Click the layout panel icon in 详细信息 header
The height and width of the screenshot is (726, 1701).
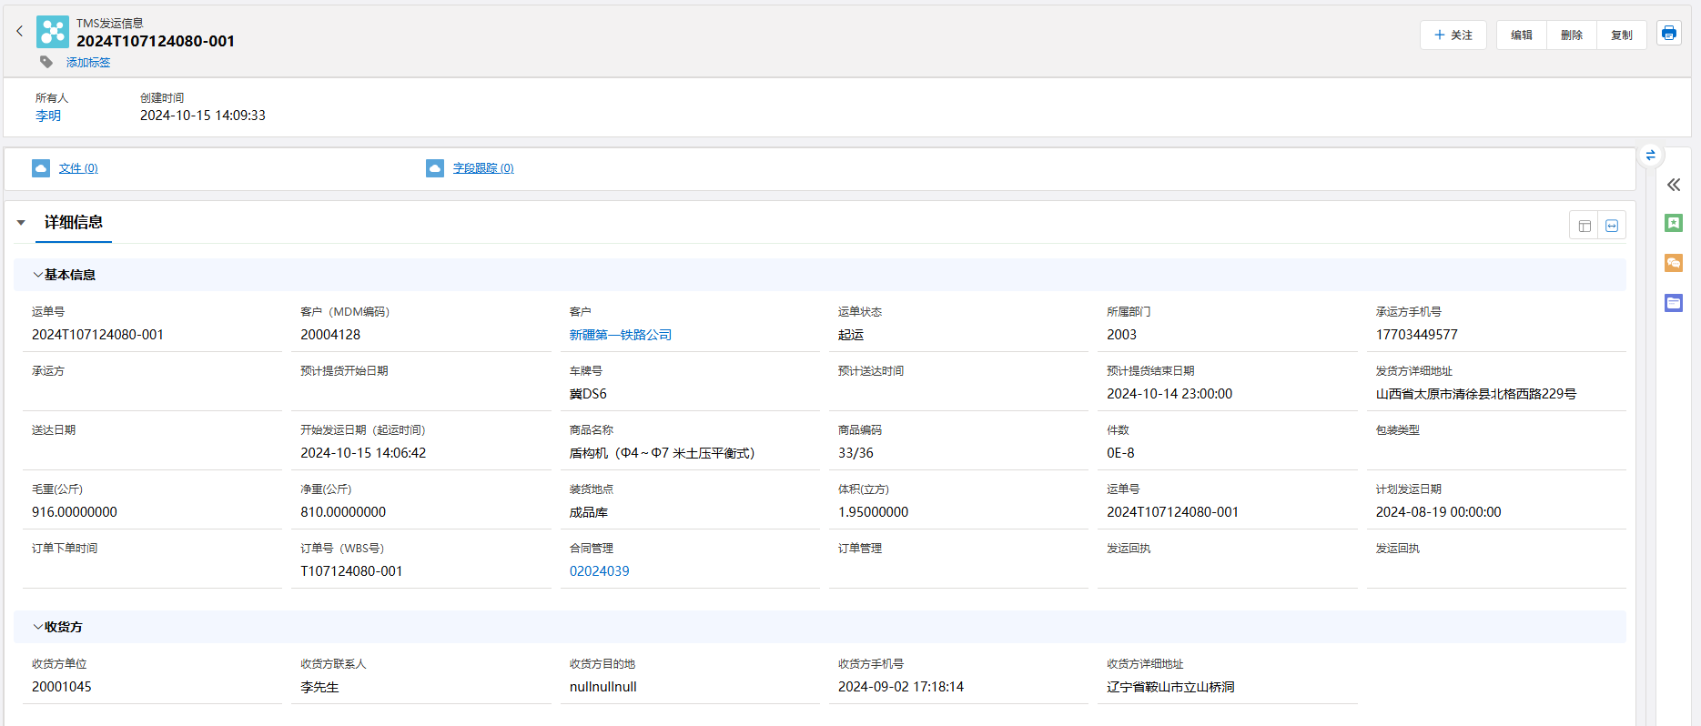tap(1585, 226)
